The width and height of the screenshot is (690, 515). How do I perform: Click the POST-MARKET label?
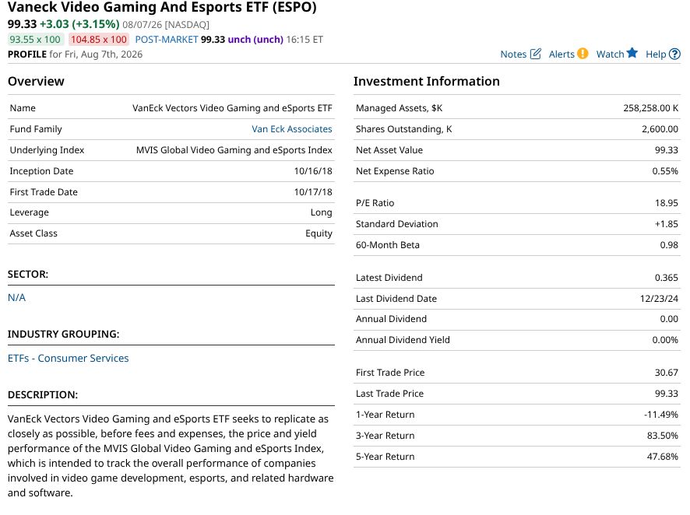click(167, 40)
